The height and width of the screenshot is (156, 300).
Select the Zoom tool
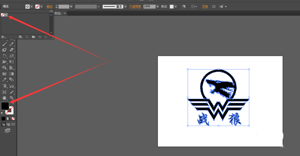[x=11, y=98]
